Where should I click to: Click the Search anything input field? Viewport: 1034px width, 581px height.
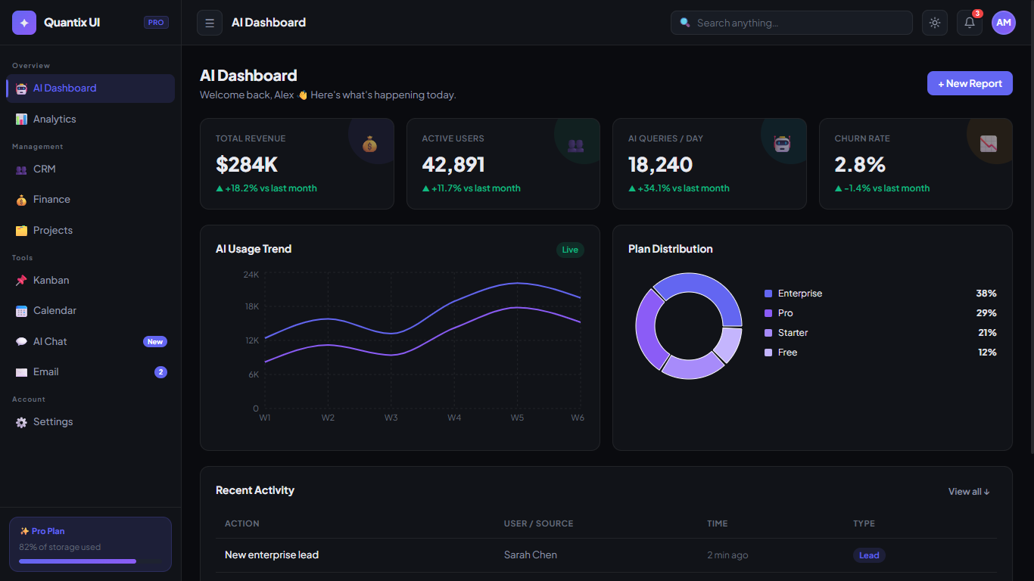[790, 23]
